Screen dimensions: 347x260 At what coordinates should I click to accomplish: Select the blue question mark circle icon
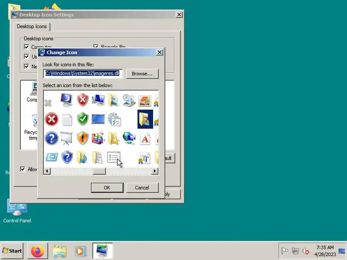(x=52, y=138)
